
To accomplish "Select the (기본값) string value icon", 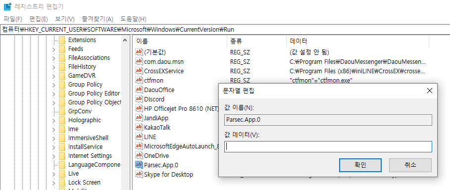I will [x=139, y=52].
